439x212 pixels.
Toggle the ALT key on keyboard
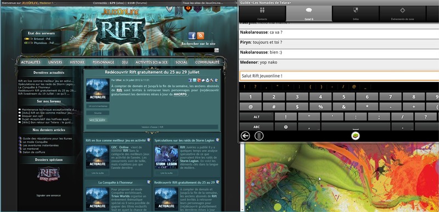[256, 117]
